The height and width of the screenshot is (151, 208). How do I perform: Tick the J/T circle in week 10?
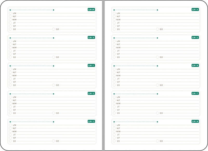click(10, 51)
